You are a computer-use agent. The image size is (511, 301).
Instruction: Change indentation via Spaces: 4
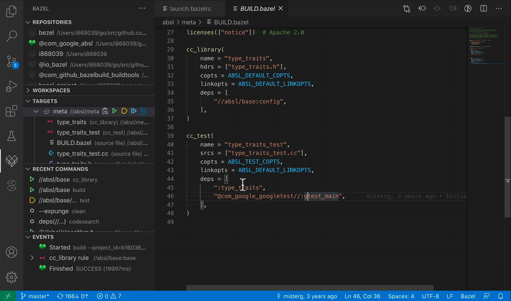(x=401, y=296)
